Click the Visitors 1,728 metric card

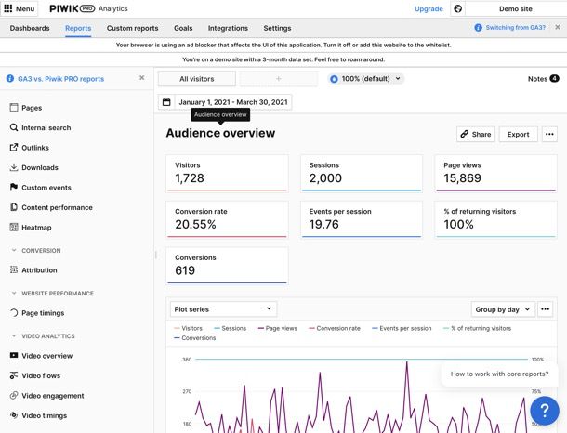[227, 173]
